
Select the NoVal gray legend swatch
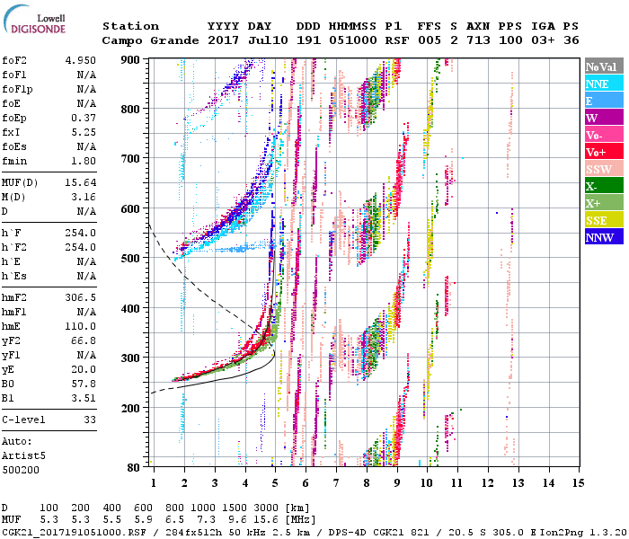(604, 66)
